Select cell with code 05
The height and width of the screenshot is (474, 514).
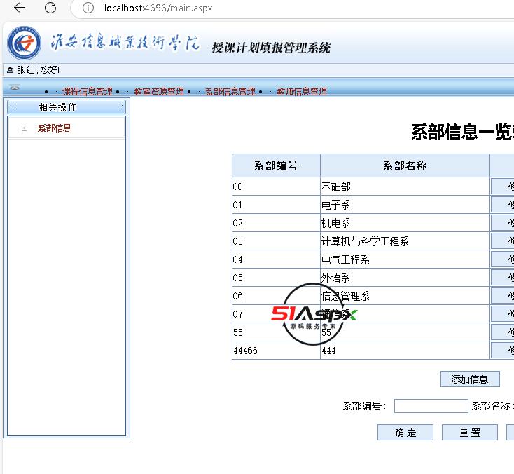(x=276, y=278)
